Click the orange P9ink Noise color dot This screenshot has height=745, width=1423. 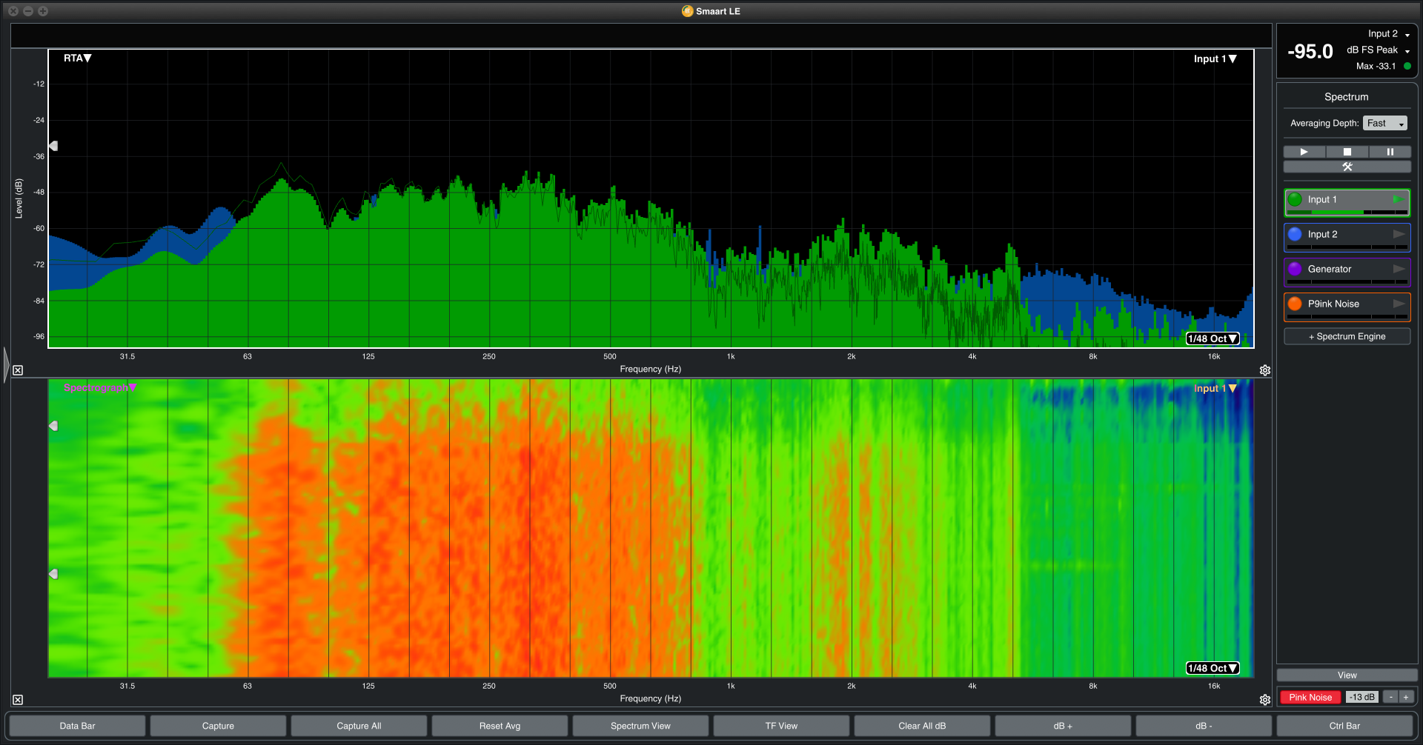(x=1295, y=304)
